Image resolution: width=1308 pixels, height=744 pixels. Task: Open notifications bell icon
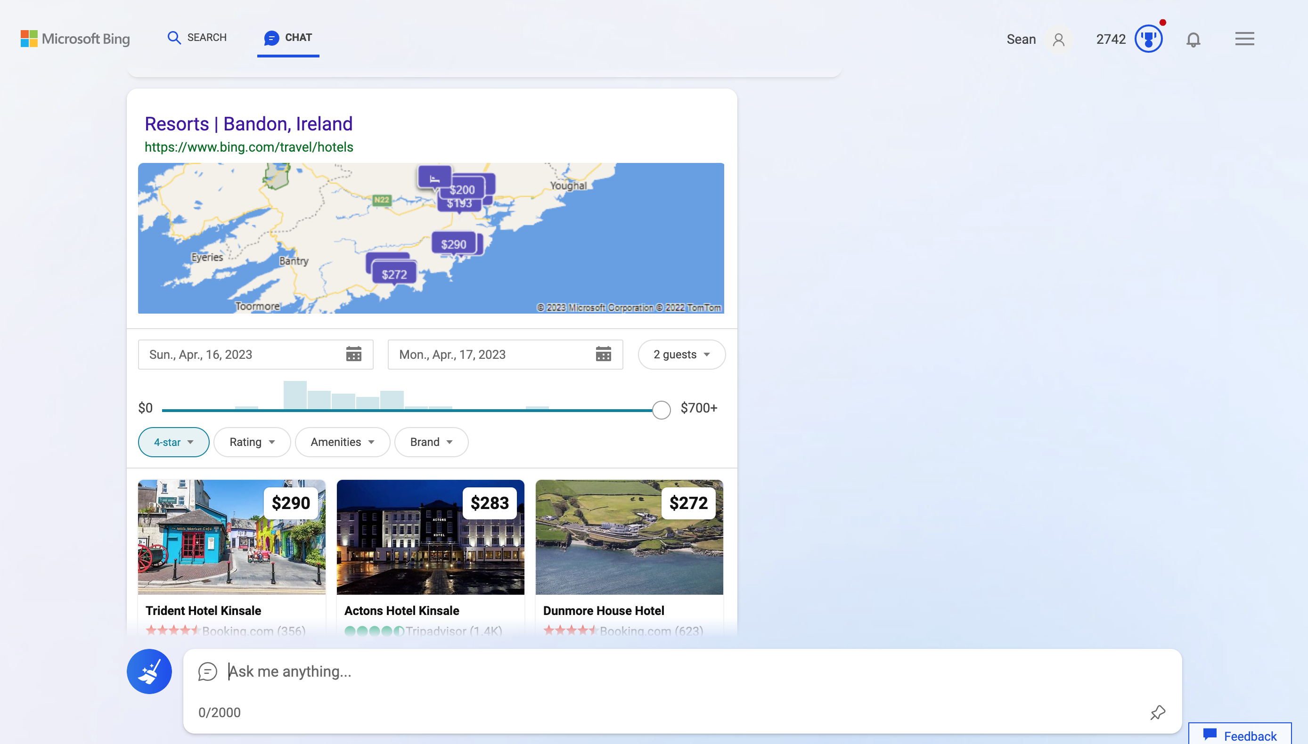pyautogui.click(x=1193, y=40)
